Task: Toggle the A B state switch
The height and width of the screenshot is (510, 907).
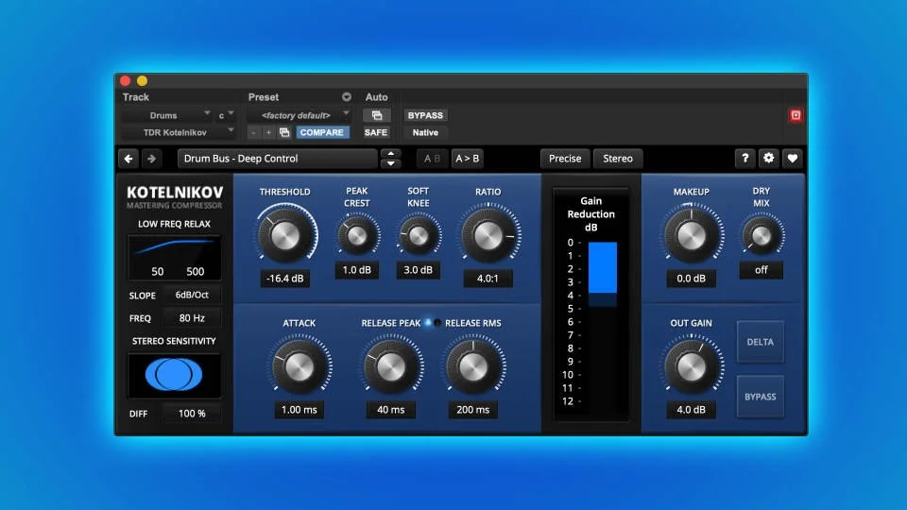Action: point(432,159)
